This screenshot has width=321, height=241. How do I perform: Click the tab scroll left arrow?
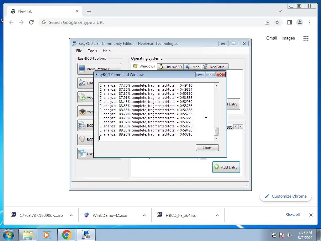click(x=236, y=127)
